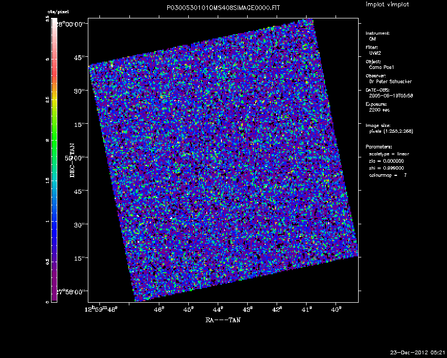The height and width of the screenshot is (358, 447).
Task: Click the rainbow colorbar scale
Action: [x=54, y=160]
